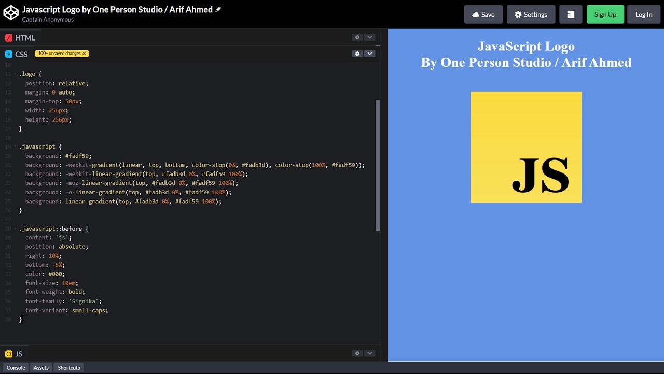Dismiss the 100+ unsaved changes badge
This screenshot has width=664, height=374.
(84, 54)
